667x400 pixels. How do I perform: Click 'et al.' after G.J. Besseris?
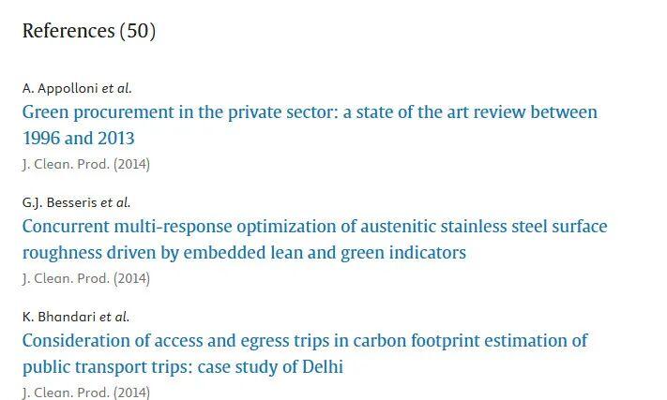point(116,202)
